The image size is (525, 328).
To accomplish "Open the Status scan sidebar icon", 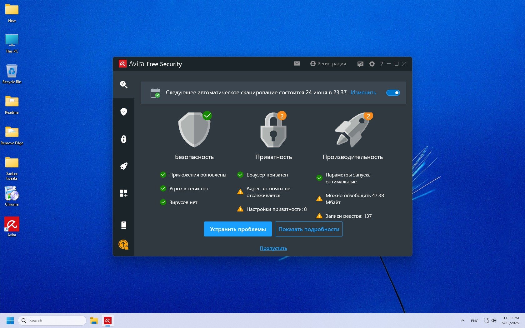I will coord(124,85).
